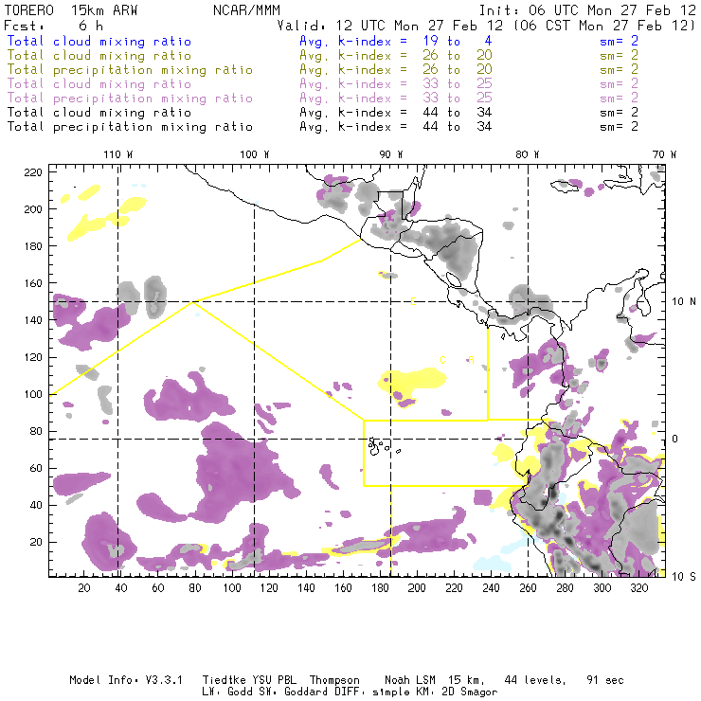Click the '44 levels,' text

[535, 681]
